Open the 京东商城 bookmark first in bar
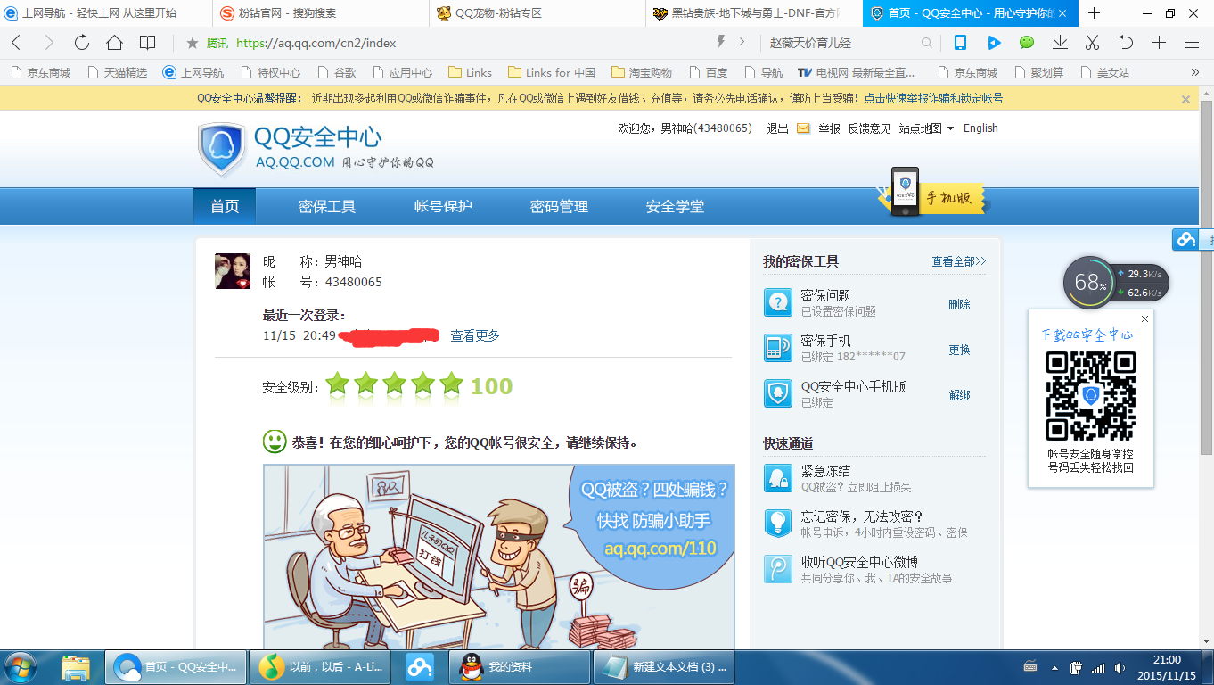The height and width of the screenshot is (685, 1214). click(x=40, y=72)
